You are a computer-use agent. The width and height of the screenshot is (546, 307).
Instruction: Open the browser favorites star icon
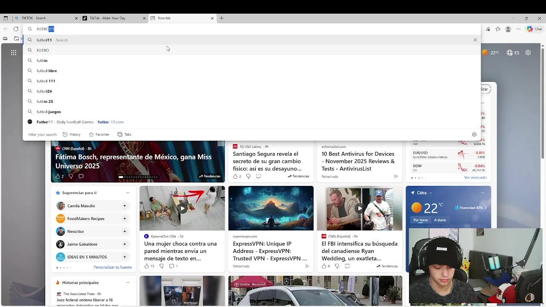point(498,29)
